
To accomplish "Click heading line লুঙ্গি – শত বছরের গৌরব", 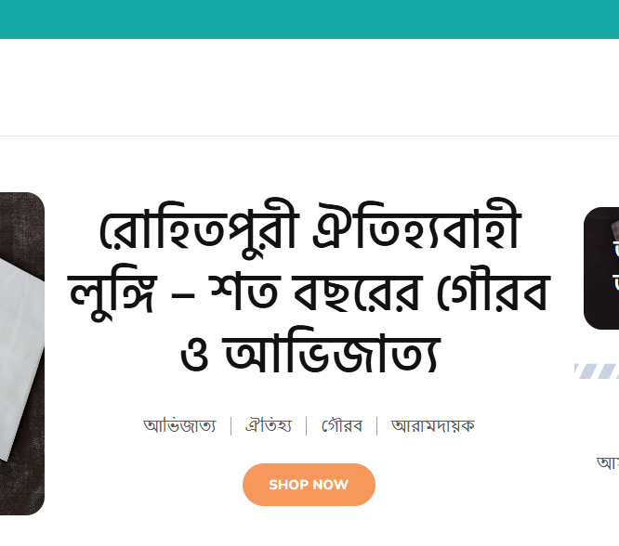I will click(x=309, y=292).
